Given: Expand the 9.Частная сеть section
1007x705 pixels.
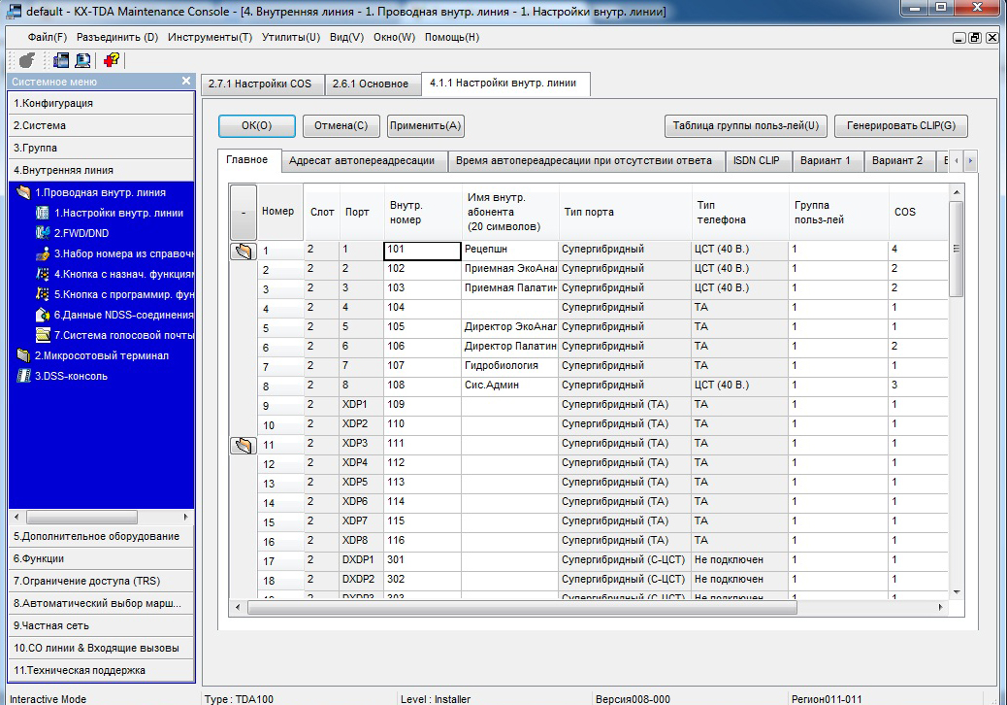Looking at the screenshot, I should pos(101,625).
